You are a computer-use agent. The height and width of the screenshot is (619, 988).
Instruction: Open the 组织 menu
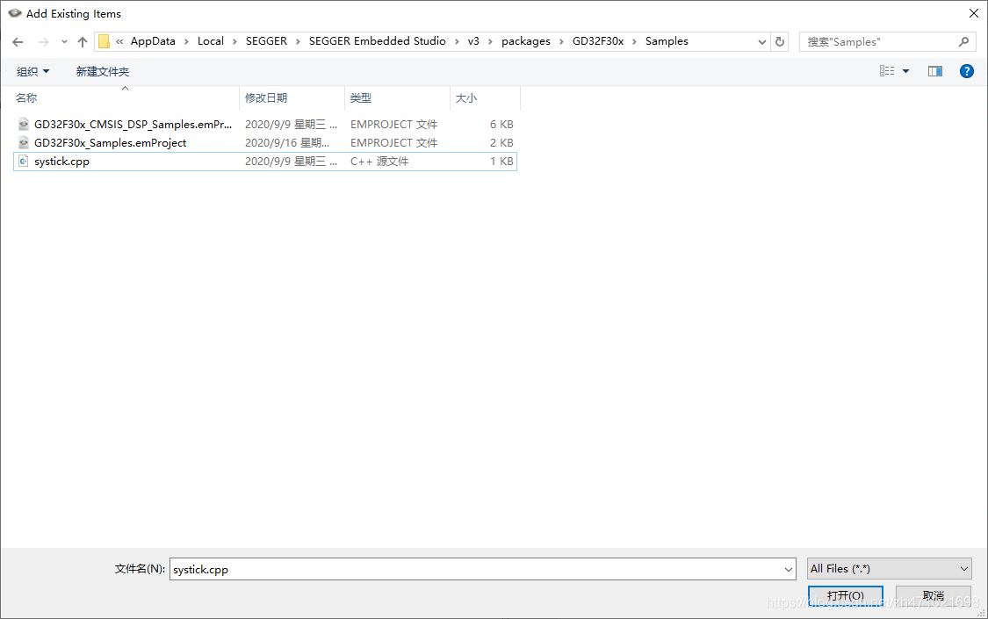click(32, 72)
